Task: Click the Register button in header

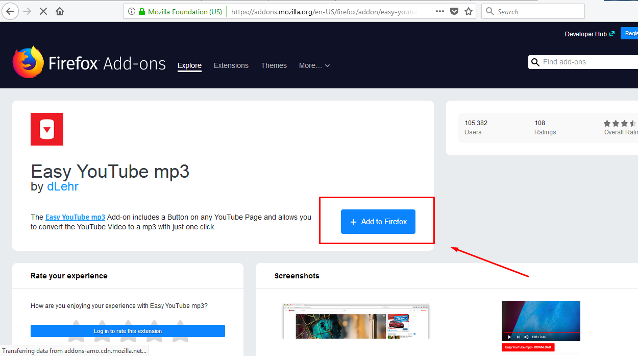Action: (x=629, y=34)
